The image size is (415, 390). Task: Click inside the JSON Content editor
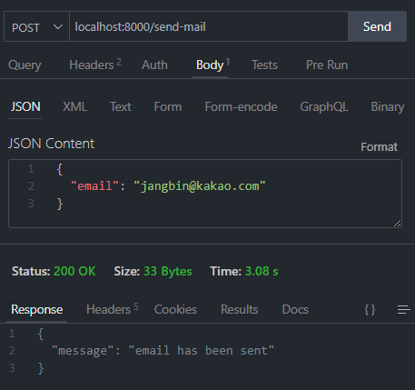205,194
